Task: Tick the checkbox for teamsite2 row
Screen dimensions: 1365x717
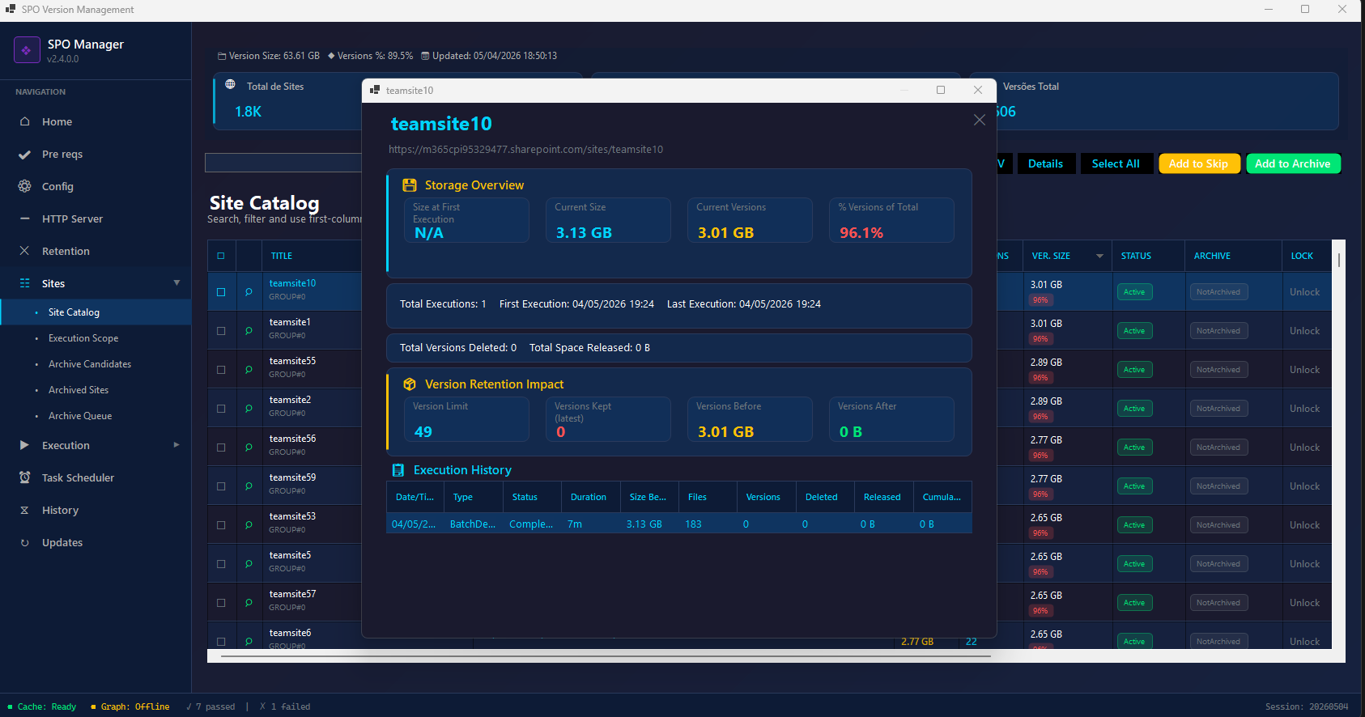Action: [x=221, y=409]
